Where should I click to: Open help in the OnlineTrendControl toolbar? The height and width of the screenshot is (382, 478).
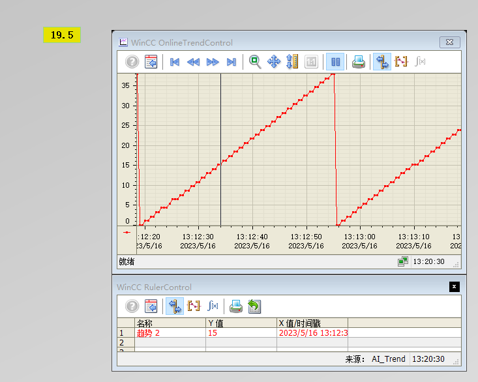[x=132, y=62]
